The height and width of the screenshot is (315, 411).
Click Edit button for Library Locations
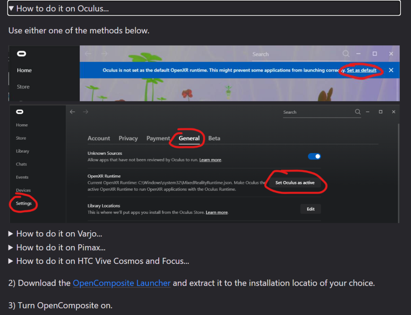click(x=311, y=209)
